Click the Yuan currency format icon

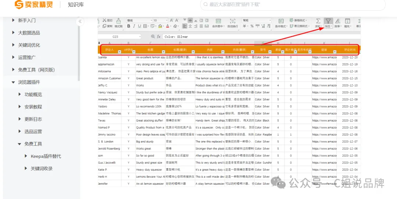pos(244,26)
